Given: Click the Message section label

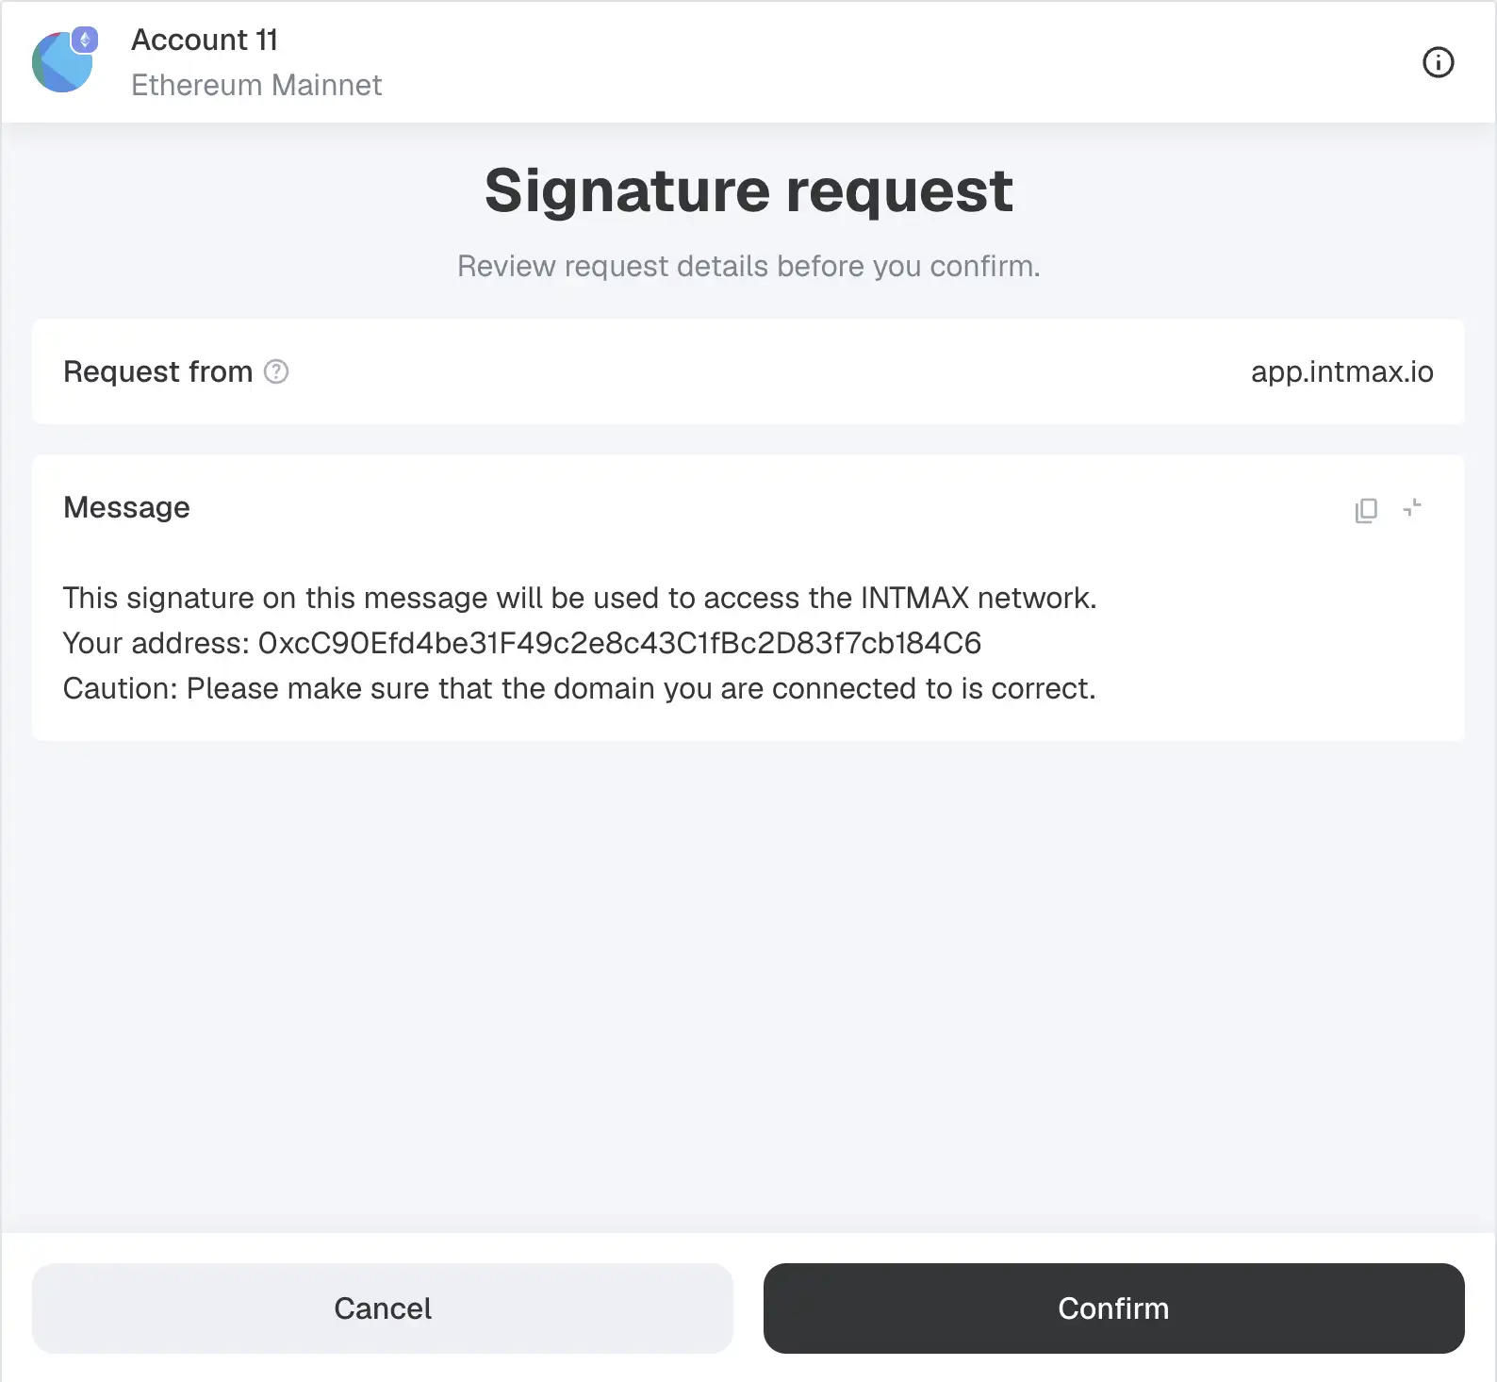Looking at the screenshot, I should click(126, 508).
